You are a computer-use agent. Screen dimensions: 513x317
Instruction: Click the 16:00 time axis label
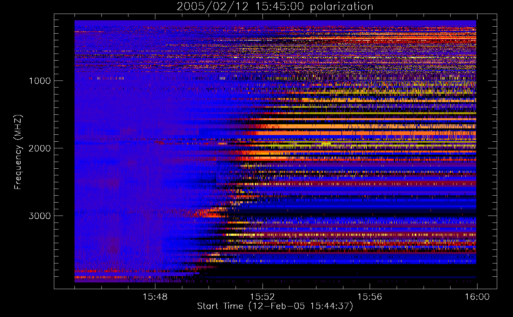tap(477, 297)
